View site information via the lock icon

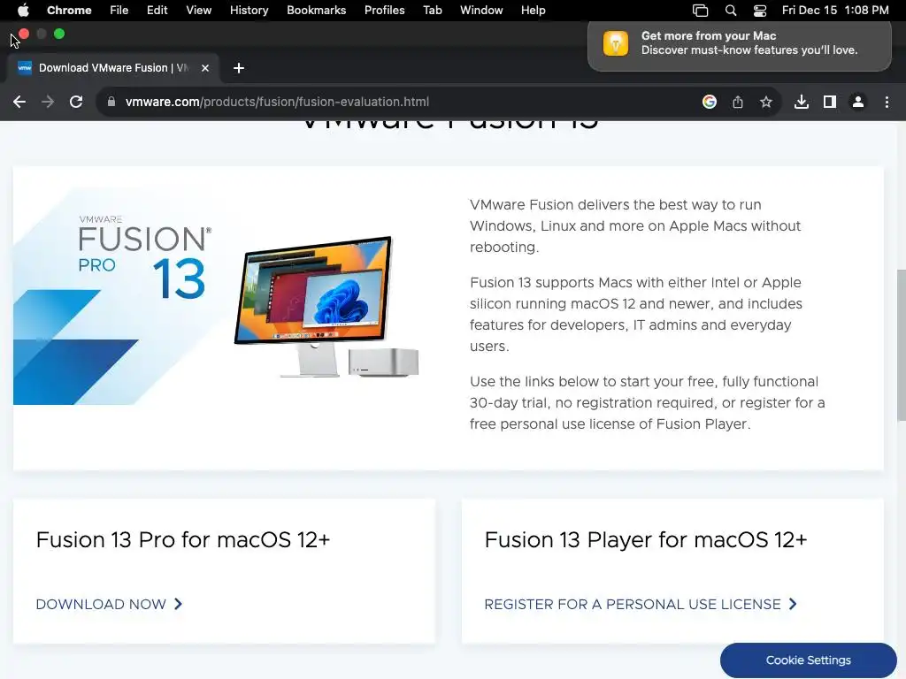[111, 102]
